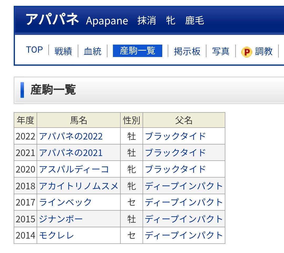This screenshot has width=284, height=253.
Task: Open the TOP tab
Action: coord(34,50)
